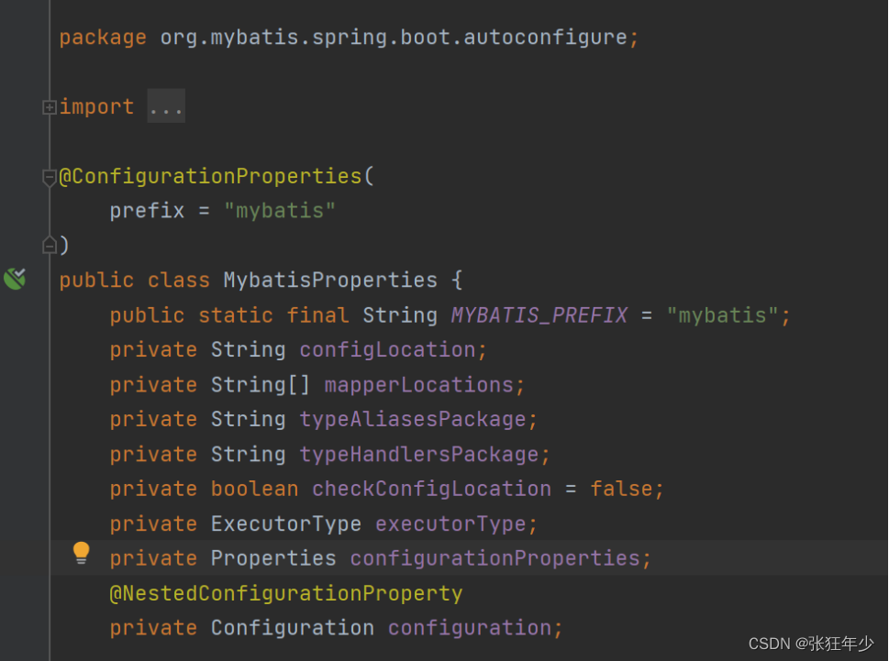
Task: Click the typeAliasesPackage field name
Action: [x=413, y=420]
